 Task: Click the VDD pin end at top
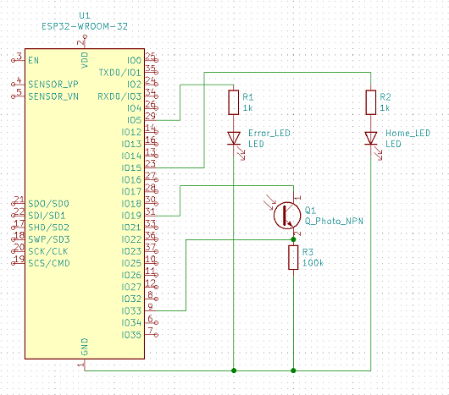[85, 36]
